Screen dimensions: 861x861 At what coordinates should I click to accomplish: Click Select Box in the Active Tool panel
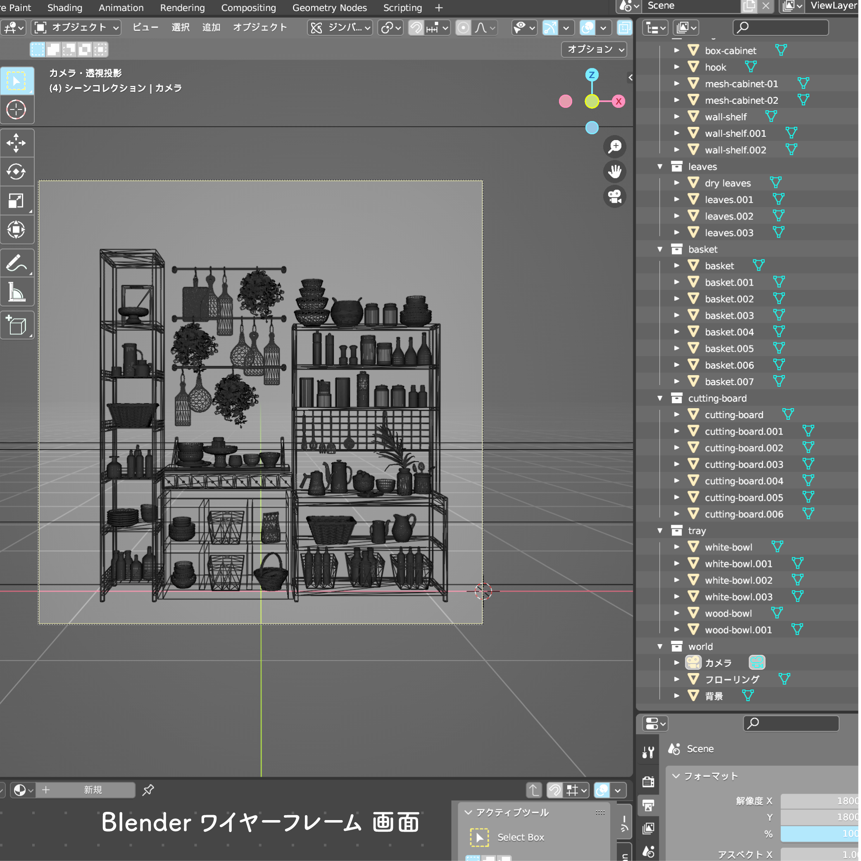tap(521, 837)
